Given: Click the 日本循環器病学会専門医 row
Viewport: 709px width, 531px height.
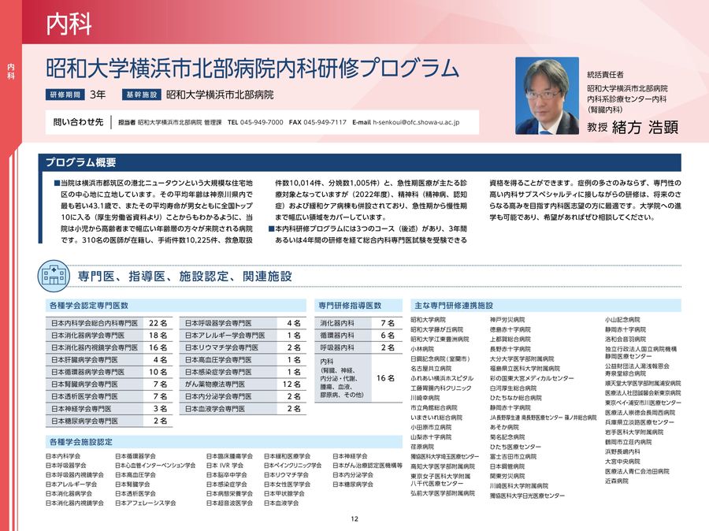Looking at the screenshot, I should [x=109, y=372].
